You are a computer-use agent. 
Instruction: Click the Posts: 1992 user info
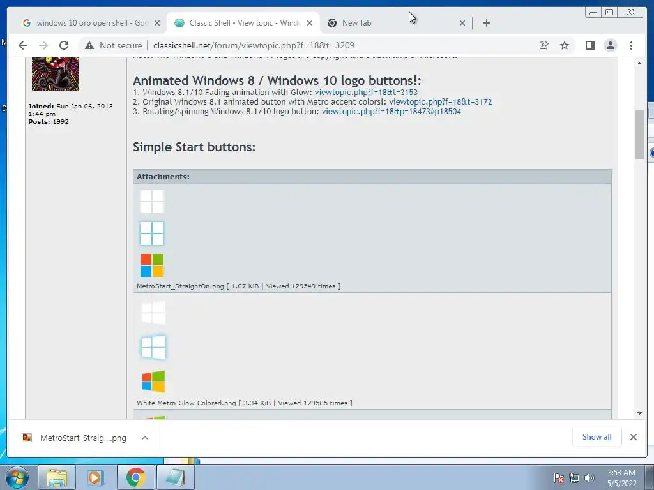[x=49, y=122]
